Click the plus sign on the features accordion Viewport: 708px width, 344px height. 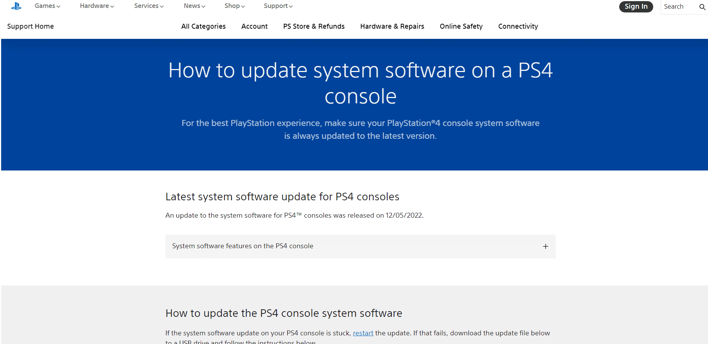click(546, 246)
